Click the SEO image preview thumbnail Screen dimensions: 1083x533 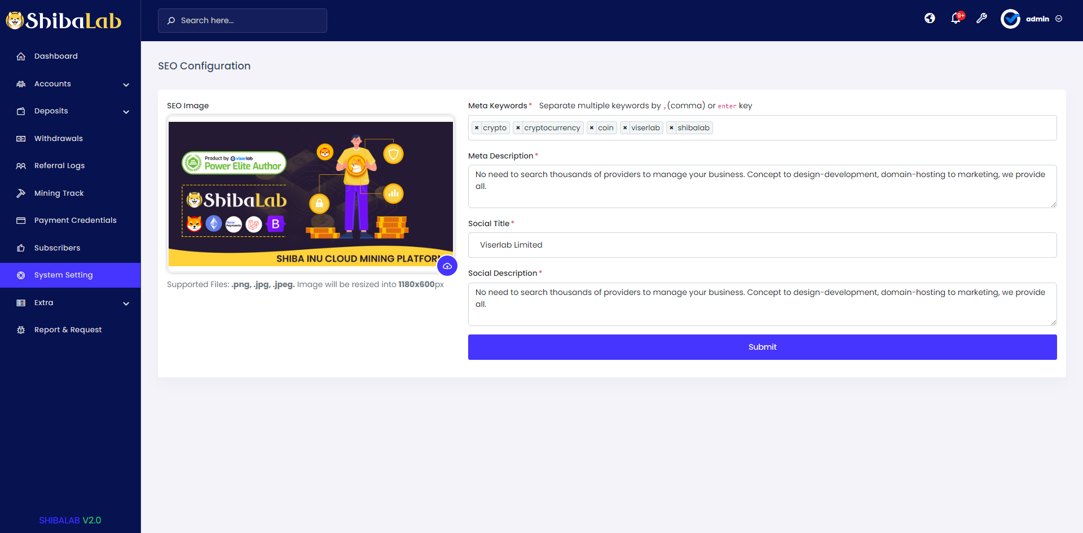[311, 194]
